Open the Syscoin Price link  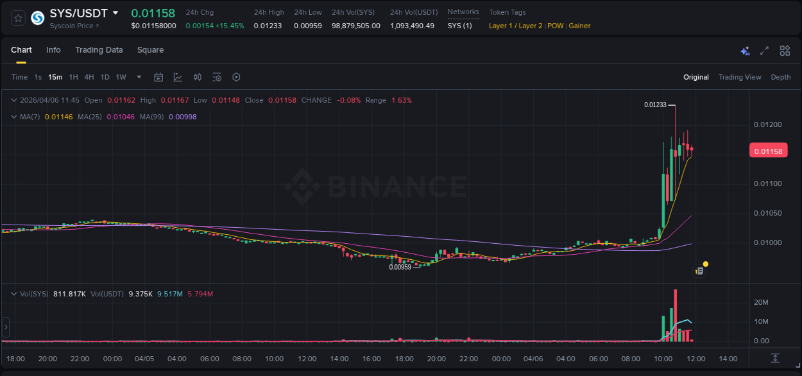74,26
